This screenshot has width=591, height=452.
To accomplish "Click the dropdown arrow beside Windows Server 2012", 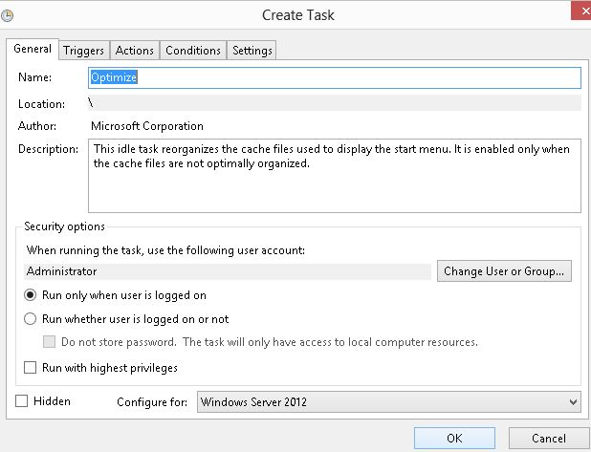I will coord(572,402).
